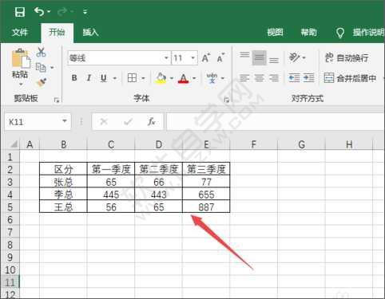Select cell with value 887
Viewport: 385px width, 299px height.
click(206, 207)
